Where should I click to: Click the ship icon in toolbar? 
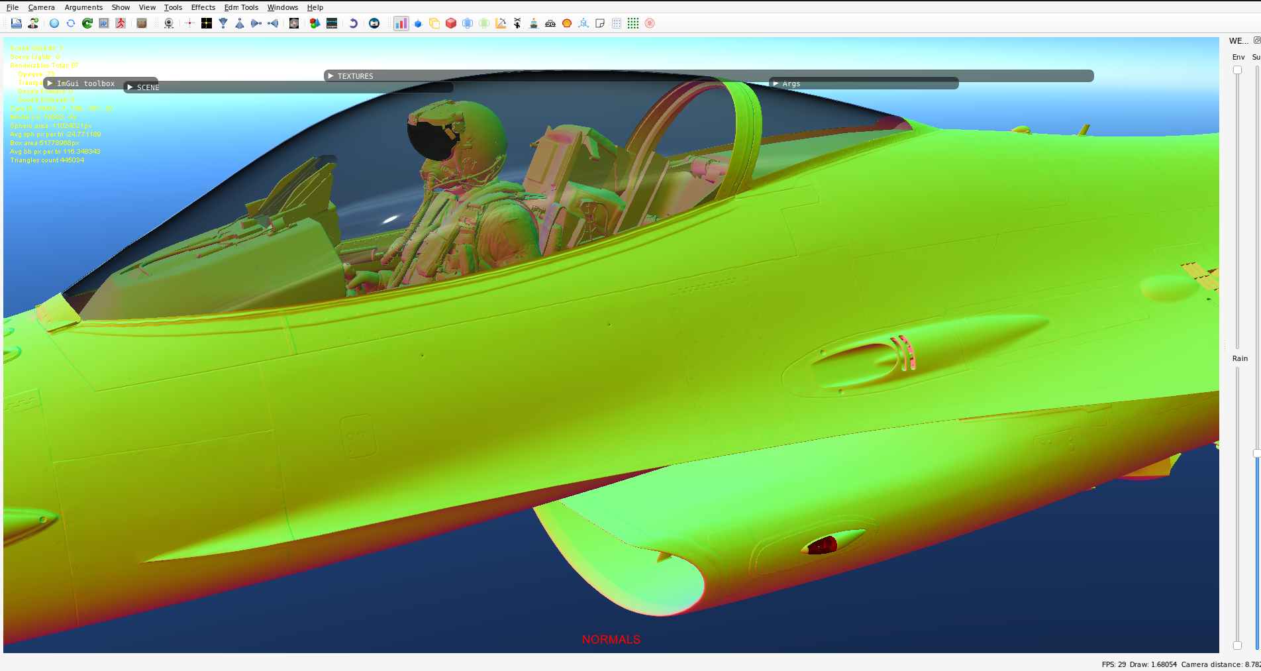pyautogui.click(x=534, y=23)
